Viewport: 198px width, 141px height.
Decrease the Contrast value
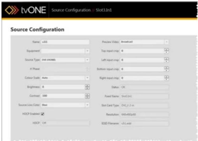87,97
